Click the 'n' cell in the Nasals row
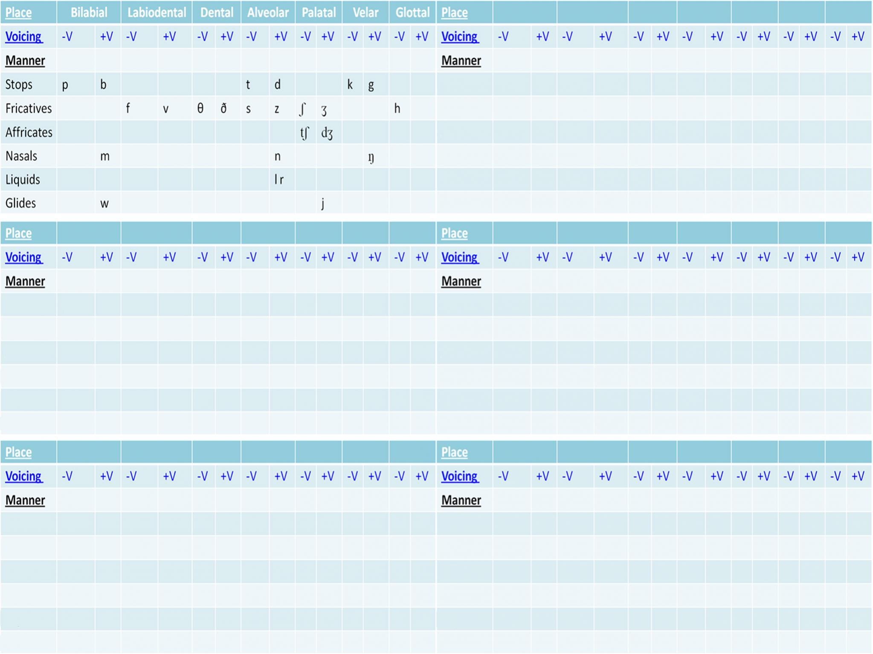The image size is (873, 654). 282,156
